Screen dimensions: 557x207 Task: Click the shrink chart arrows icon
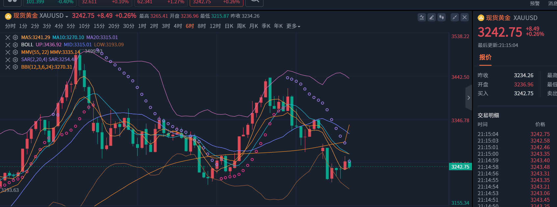coord(455,17)
